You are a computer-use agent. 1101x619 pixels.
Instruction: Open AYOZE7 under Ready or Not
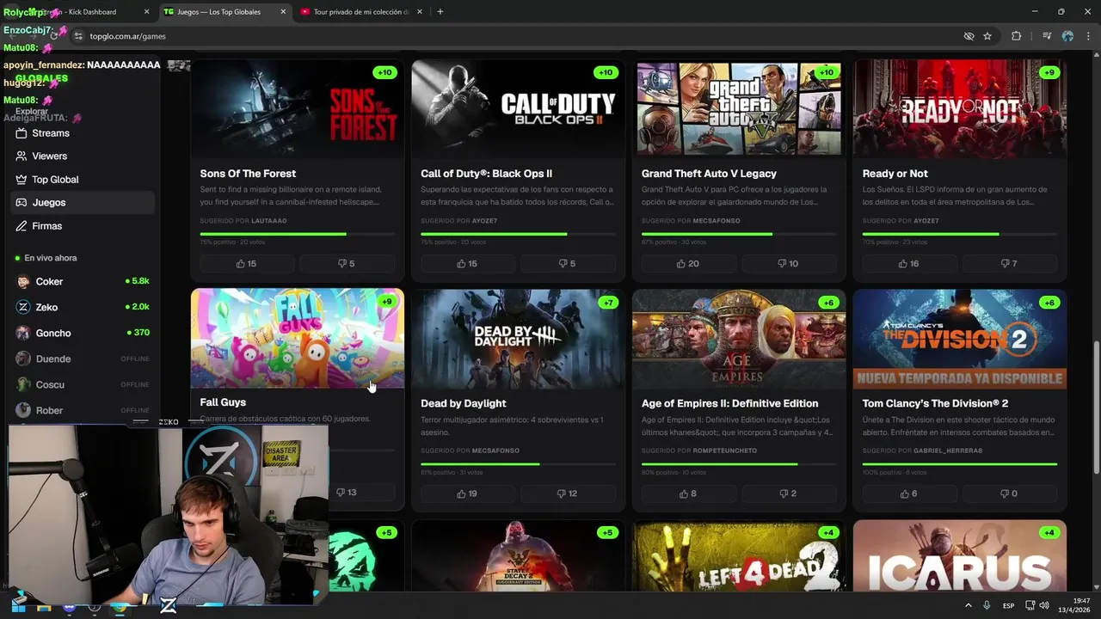tap(926, 221)
